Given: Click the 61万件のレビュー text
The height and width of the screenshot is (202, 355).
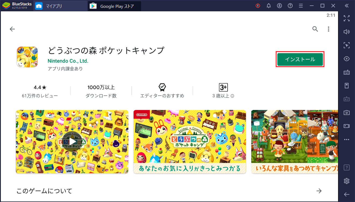Looking at the screenshot, I should pyautogui.click(x=40, y=96).
